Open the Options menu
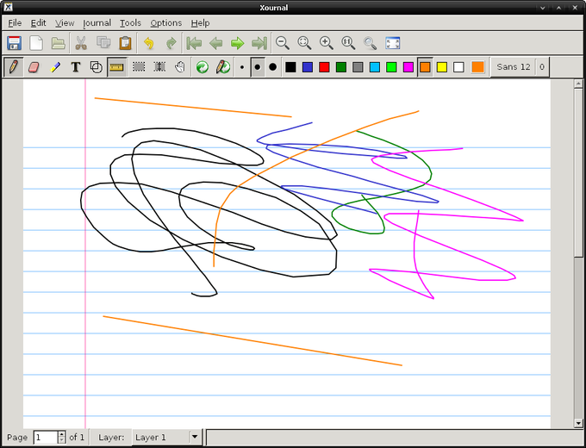Image resolution: width=586 pixels, height=448 pixels. click(x=166, y=22)
